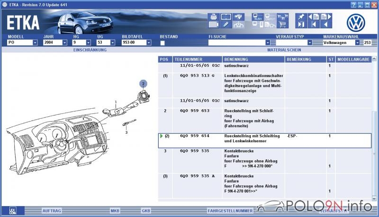Click the AUFTRAG button in the bottom bar
This screenshot has height=217, width=379.
click(51, 210)
